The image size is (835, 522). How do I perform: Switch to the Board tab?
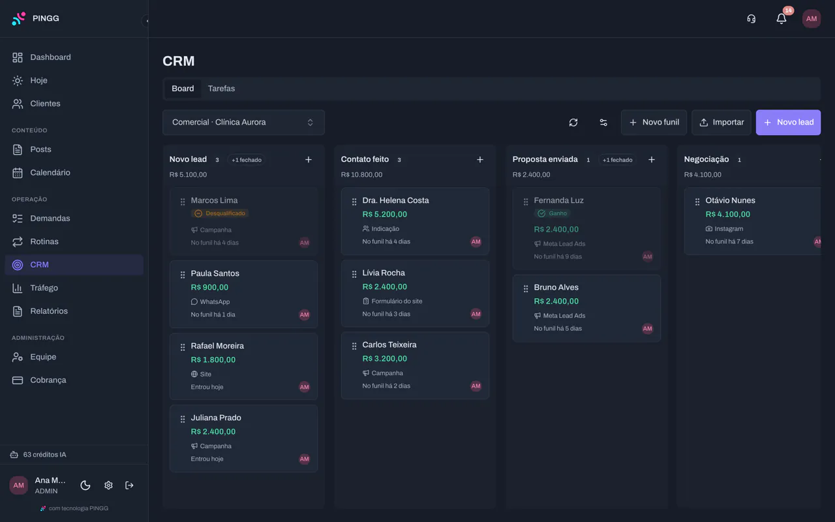[183, 89]
